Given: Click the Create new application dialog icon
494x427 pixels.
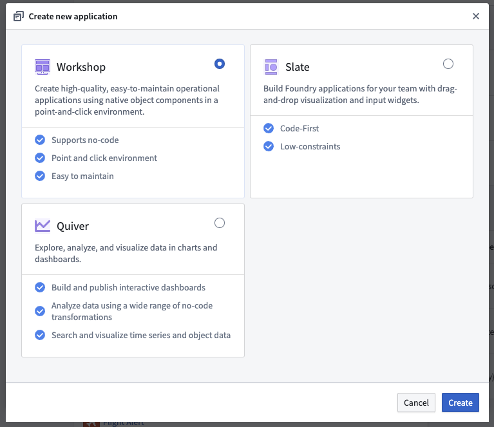Looking at the screenshot, I should pos(19,16).
